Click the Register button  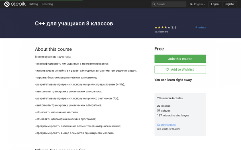coord(229,4)
